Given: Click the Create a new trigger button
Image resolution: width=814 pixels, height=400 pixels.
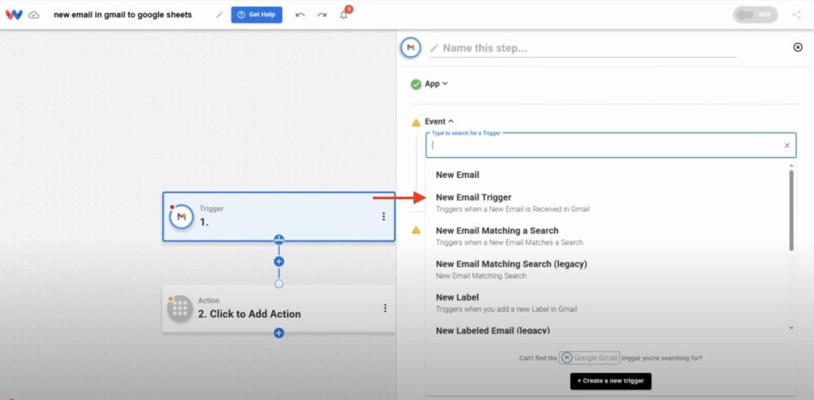Looking at the screenshot, I should coord(610,381).
